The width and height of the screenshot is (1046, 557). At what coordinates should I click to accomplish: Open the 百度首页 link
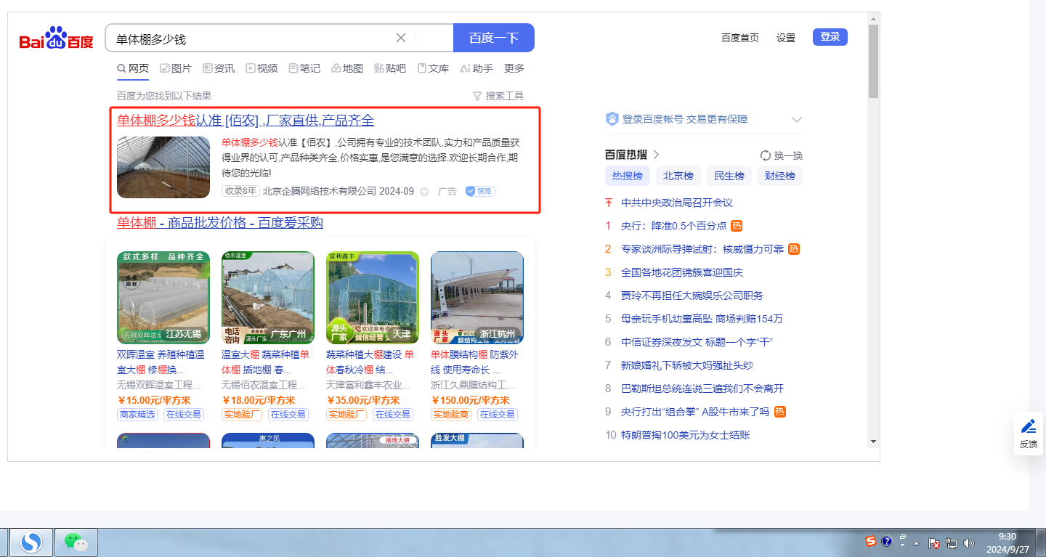point(740,38)
